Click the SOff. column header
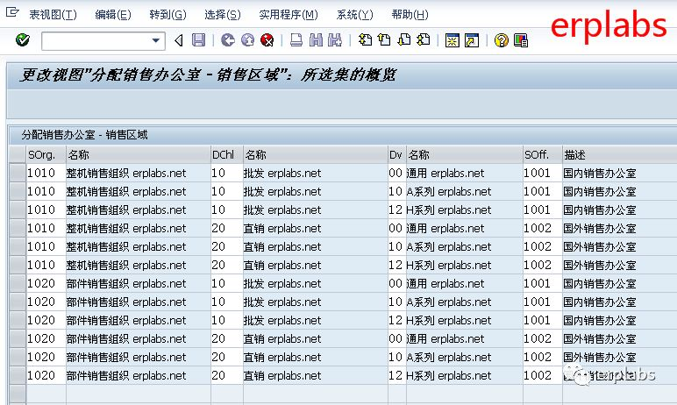 pyautogui.click(x=542, y=154)
